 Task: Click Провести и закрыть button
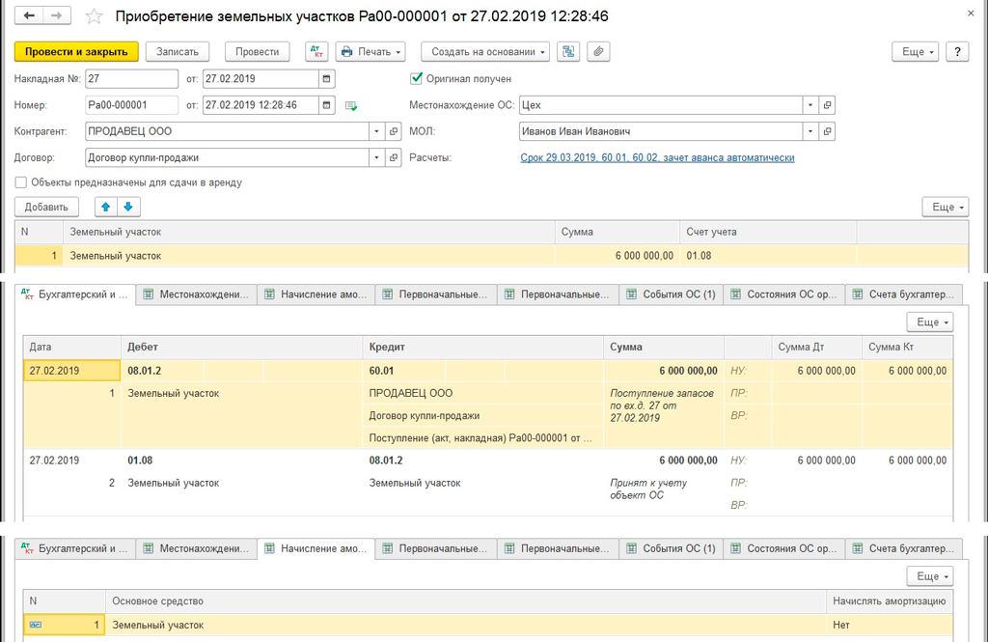click(76, 52)
